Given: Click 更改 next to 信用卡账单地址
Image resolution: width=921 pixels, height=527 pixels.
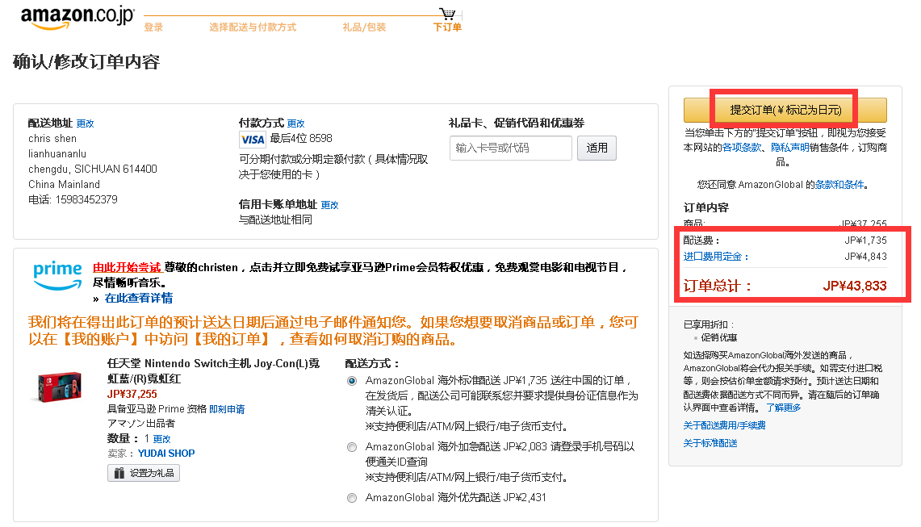Looking at the screenshot, I should pyautogui.click(x=329, y=205).
